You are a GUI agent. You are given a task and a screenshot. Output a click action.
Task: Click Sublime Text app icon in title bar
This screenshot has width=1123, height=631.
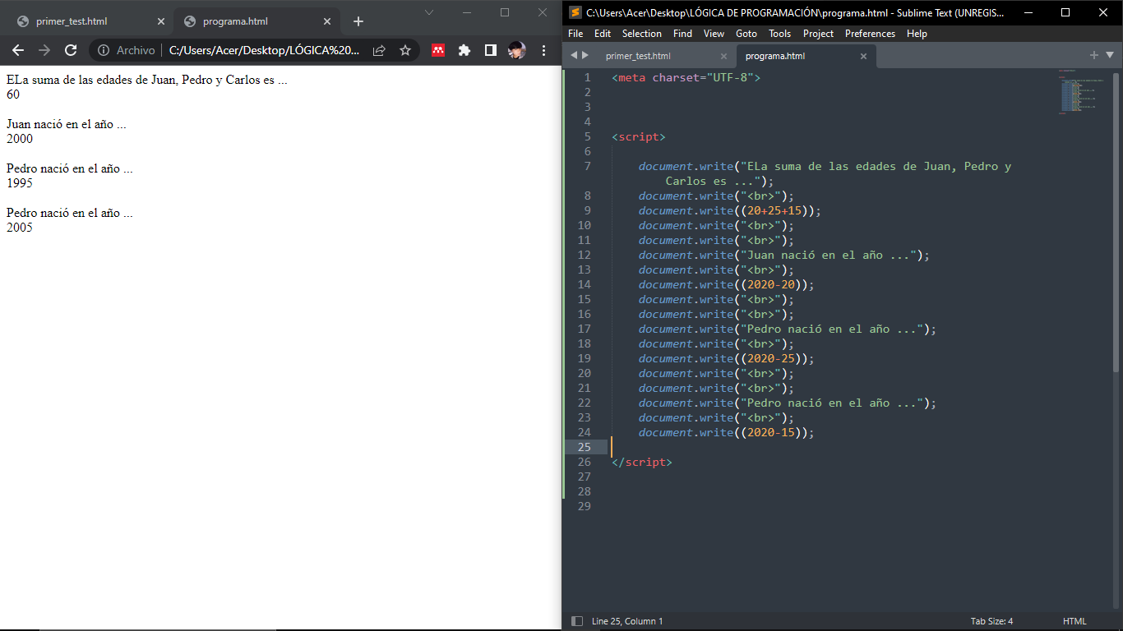pyautogui.click(x=575, y=12)
